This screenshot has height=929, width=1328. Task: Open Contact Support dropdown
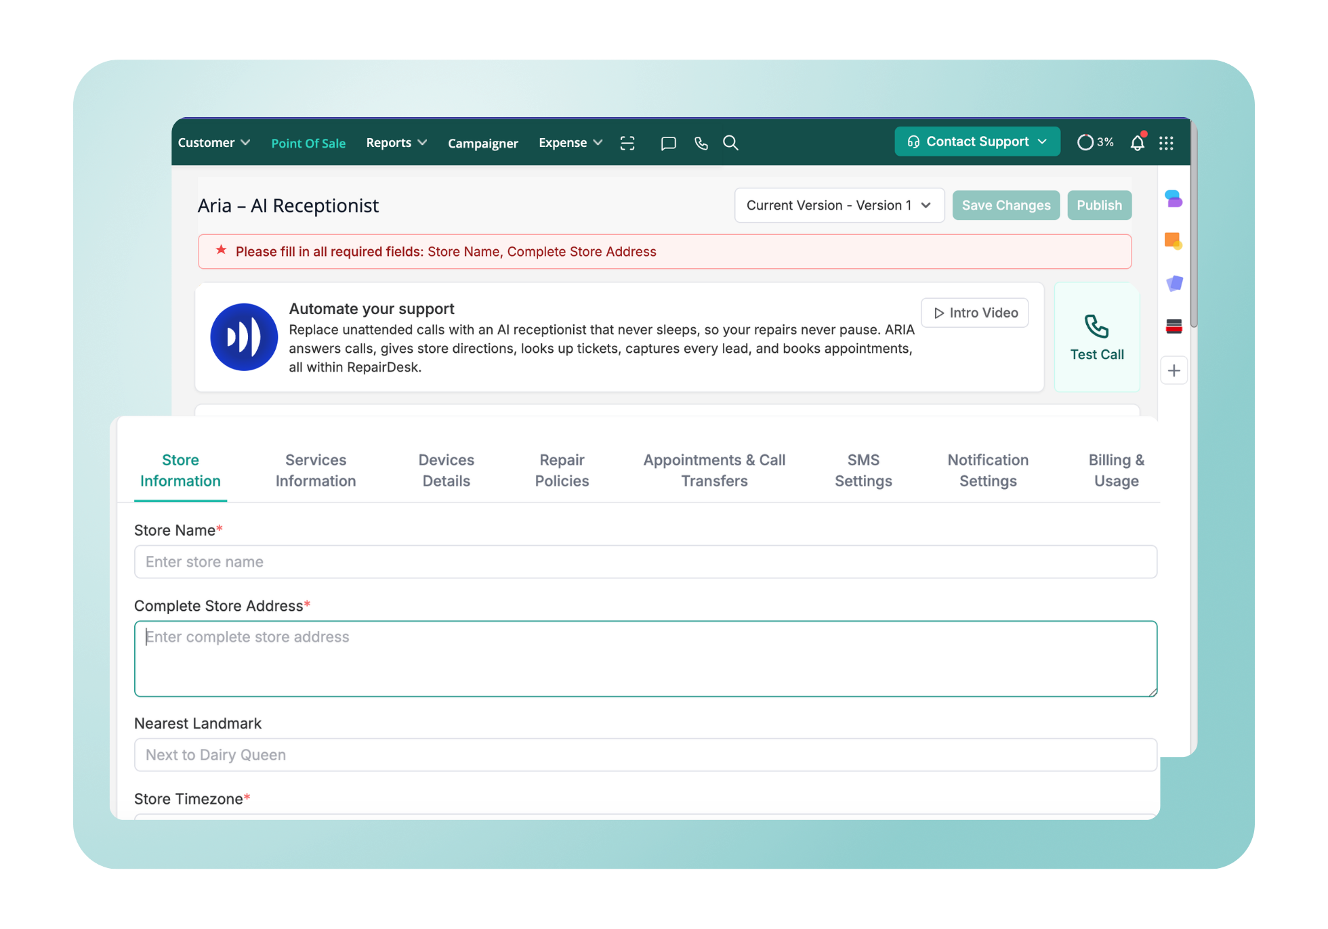coord(977,142)
